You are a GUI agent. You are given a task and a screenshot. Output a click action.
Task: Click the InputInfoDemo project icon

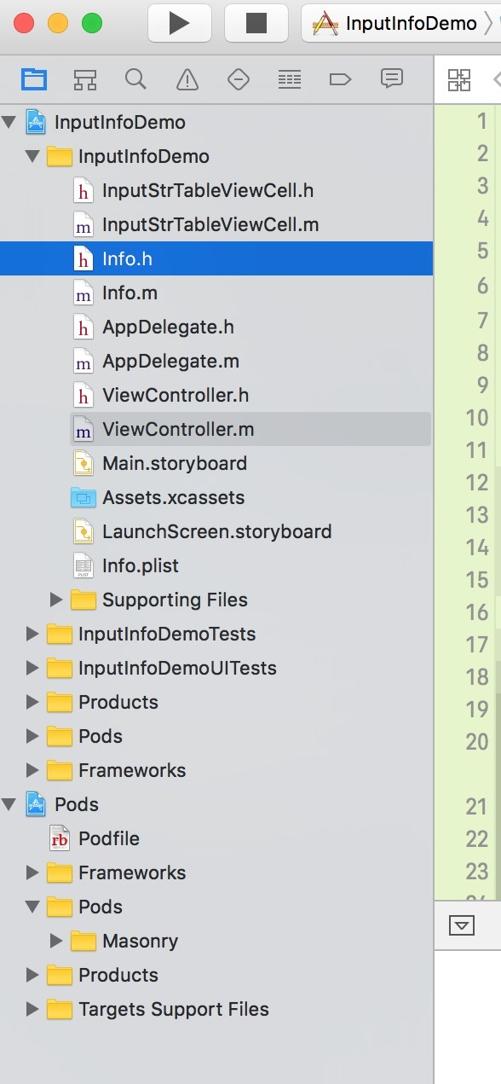(x=36, y=122)
